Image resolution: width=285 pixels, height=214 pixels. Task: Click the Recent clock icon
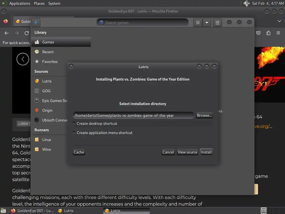tap(37, 52)
